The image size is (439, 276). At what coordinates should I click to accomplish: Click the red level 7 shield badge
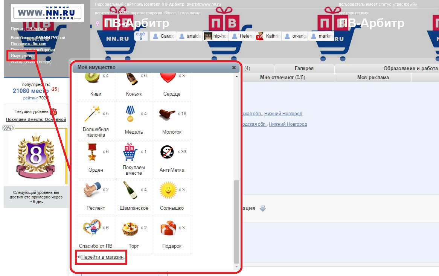[x=53, y=112]
